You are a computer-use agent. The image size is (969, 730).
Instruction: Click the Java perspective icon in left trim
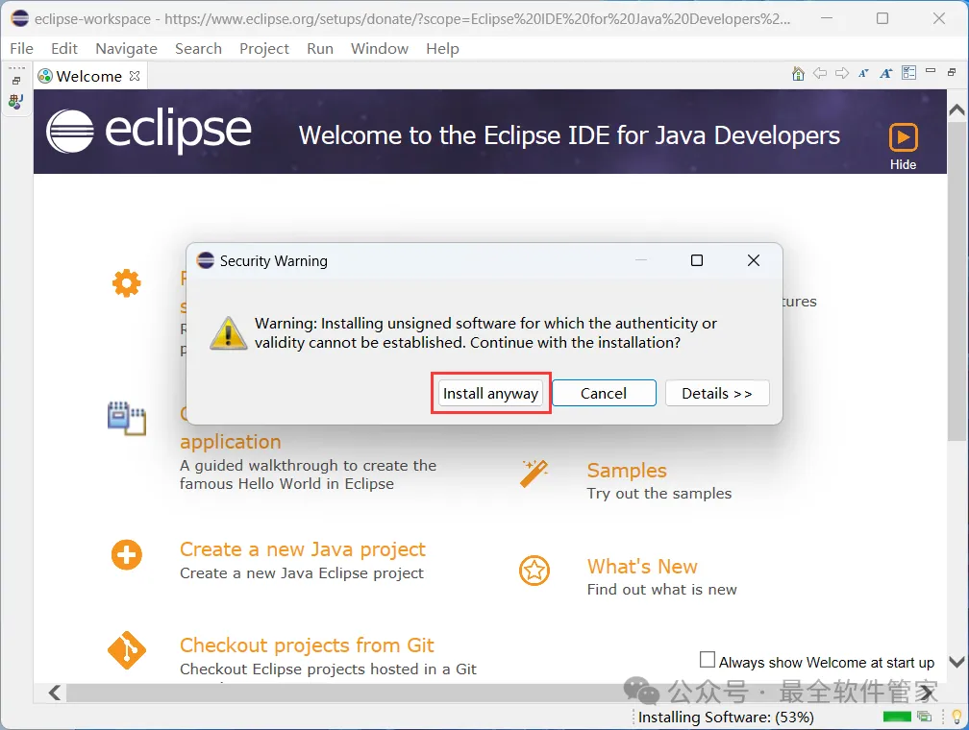pyautogui.click(x=16, y=101)
